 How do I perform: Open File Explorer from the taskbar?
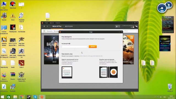coord(15,97)
